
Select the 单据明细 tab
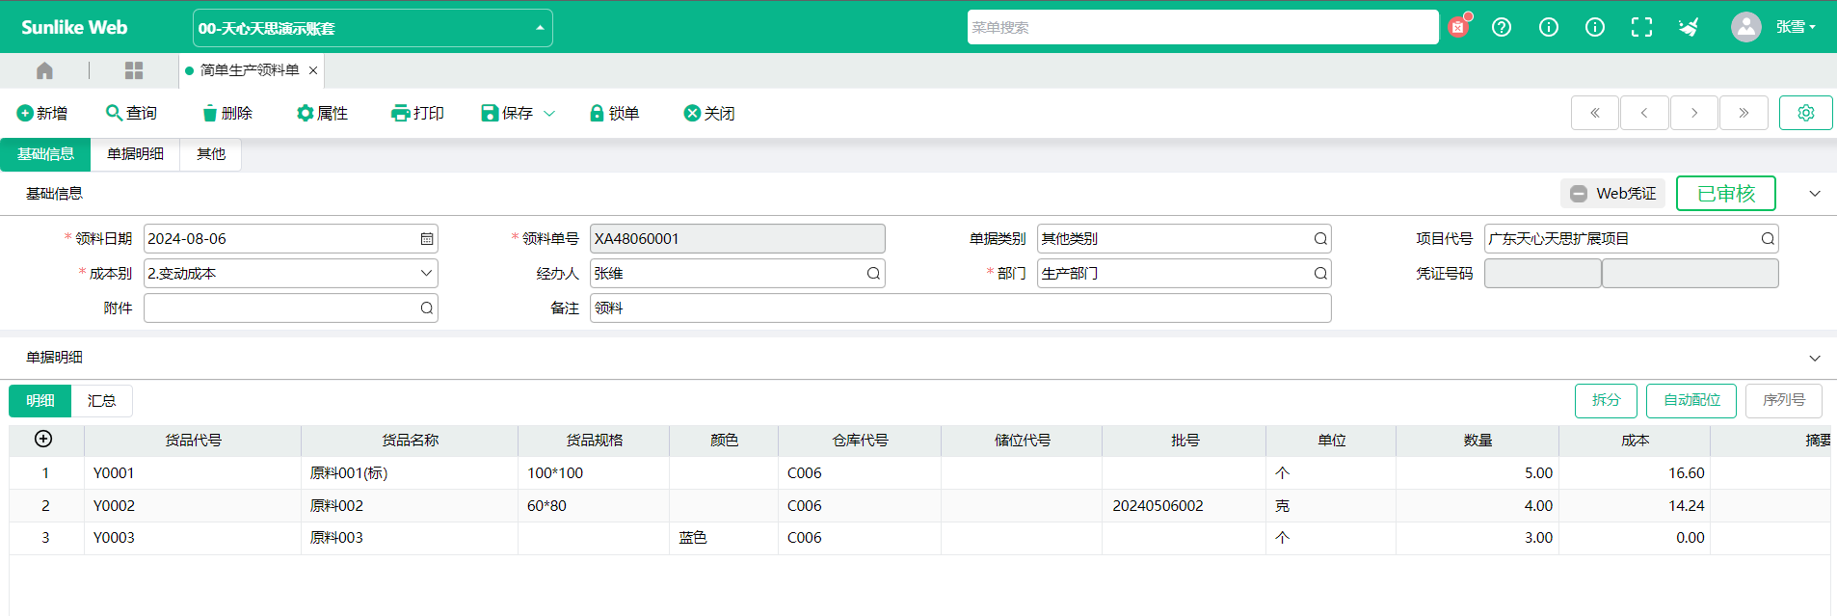[x=135, y=154]
